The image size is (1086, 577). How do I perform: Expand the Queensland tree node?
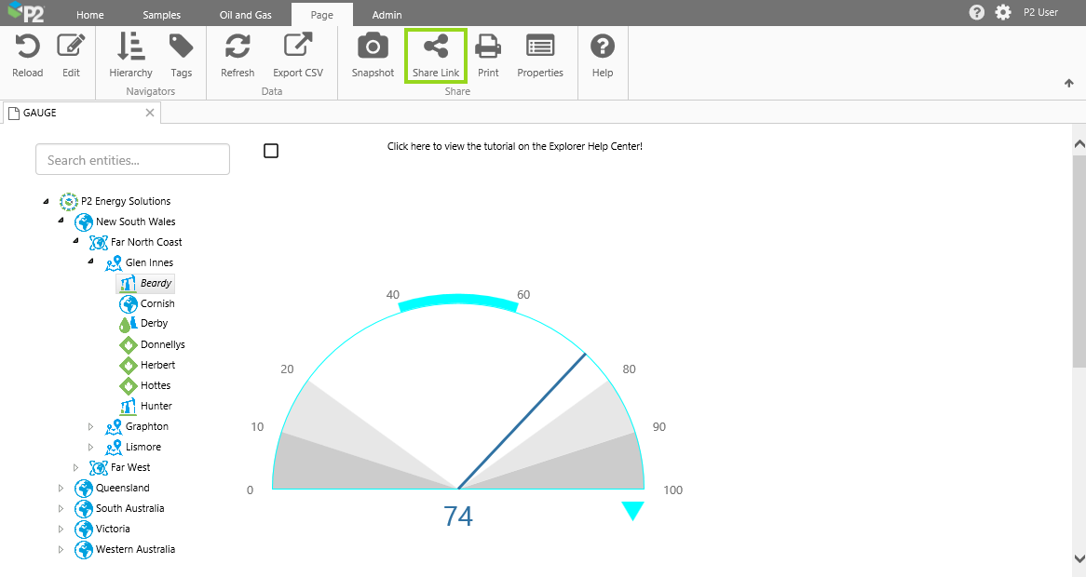pyautogui.click(x=61, y=488)
